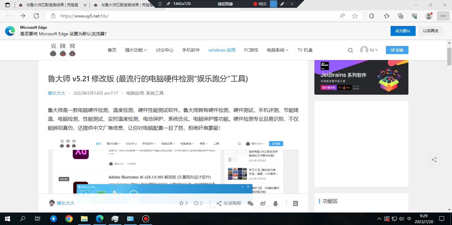The height and width of the screenshot is (225, 452).
Task: Click the capture toolbar pencil icon
Action: (x=282, y=4)
